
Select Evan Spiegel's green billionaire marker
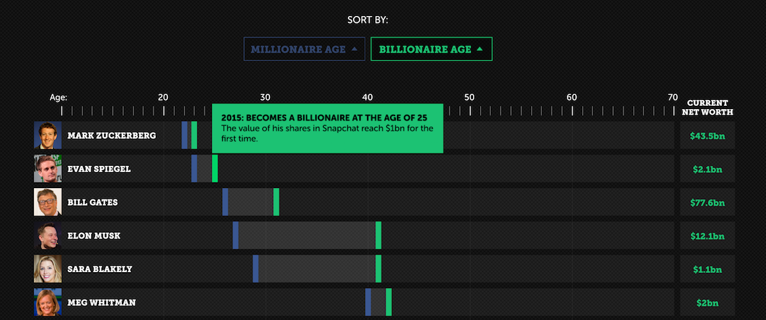click(x=215, y=169)
